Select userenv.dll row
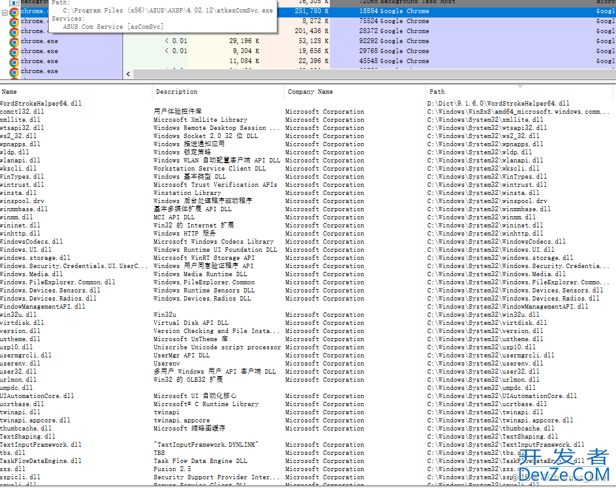This screenshot has height=488, width=616. 308,364
